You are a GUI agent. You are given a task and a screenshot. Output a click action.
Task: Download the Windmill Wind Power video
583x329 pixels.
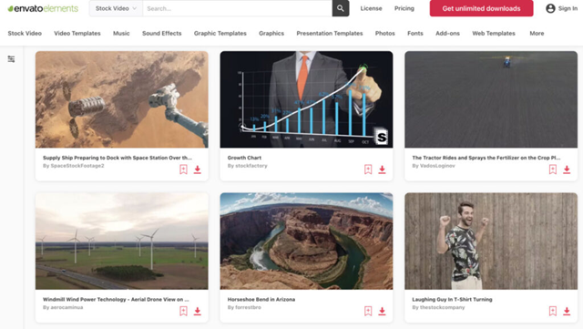tap(198, 311)
